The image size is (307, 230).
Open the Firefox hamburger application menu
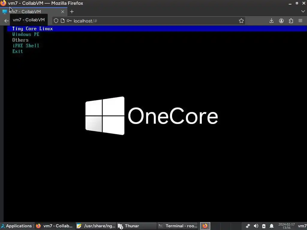pos(300,21)
